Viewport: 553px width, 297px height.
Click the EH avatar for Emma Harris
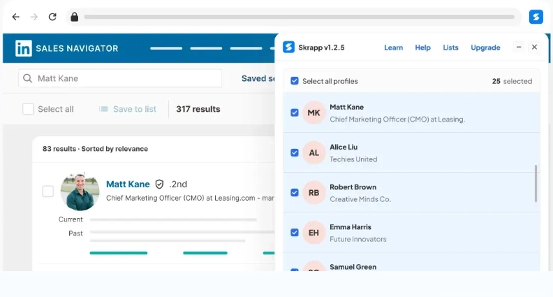pos(314,233)
